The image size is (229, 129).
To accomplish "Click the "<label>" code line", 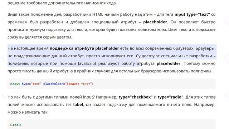I will click(15, 125).
